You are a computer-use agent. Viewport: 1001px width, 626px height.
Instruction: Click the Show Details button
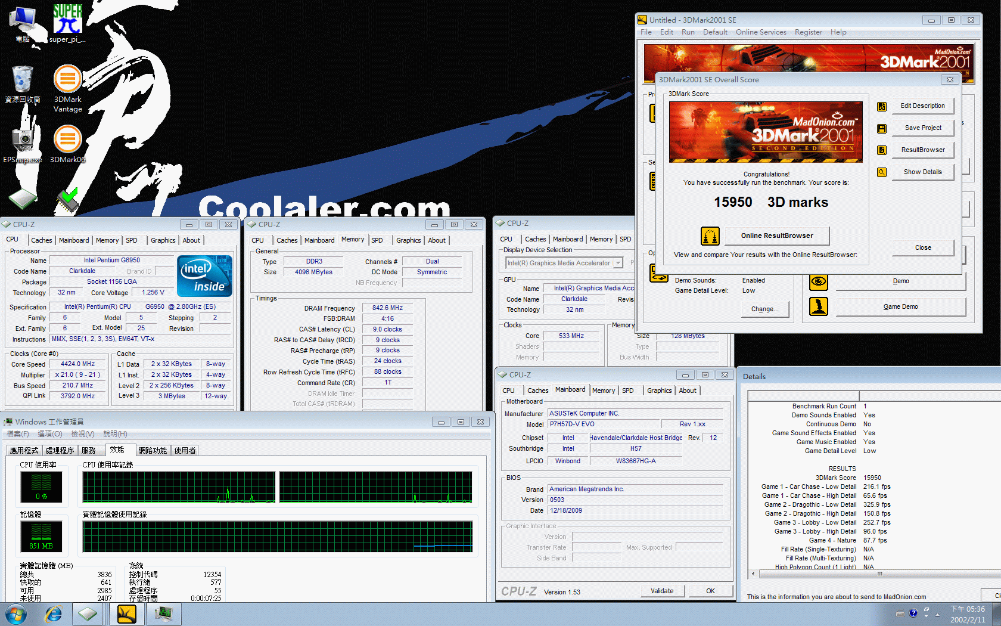coord(923,172)
